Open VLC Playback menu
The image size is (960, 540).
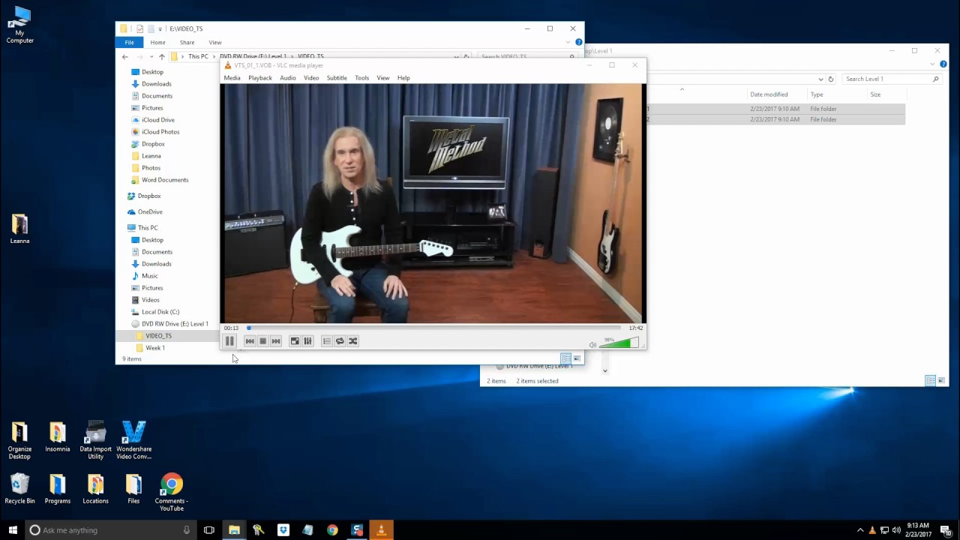click(x=260, y=78)
